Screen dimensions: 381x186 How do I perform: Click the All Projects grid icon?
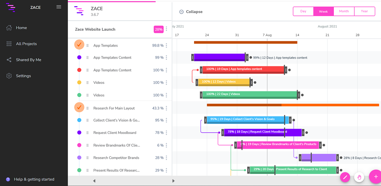click(9, 44)
